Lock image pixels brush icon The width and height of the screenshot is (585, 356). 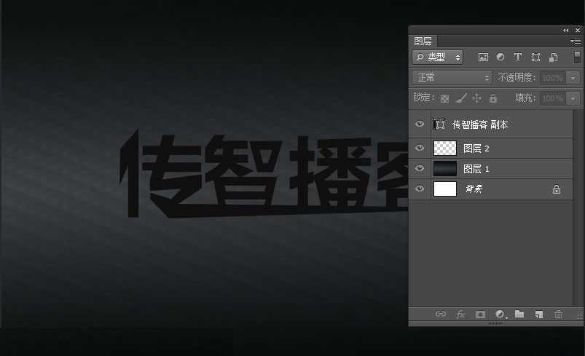tap(461, 98)
